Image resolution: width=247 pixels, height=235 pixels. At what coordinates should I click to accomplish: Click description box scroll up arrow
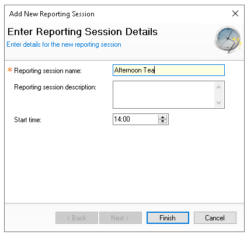pyautogui.click(x=218, y=87)
